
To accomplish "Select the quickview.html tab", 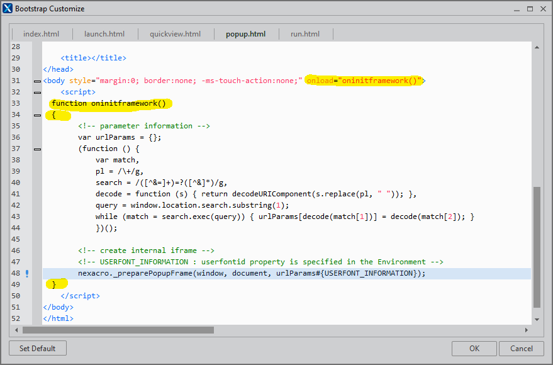I will point(175,34).
